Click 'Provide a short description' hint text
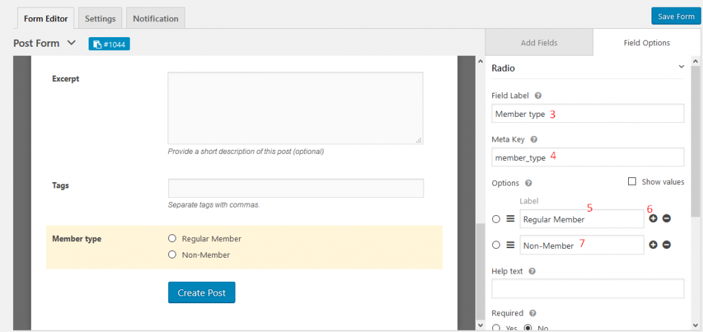The image size is (703, 332). click(246, 151)
